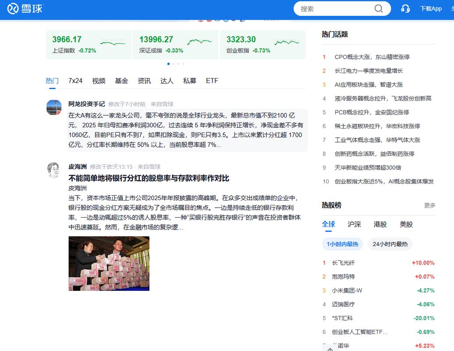454x351 pixels.
Task: Open article 不能简单地将银行分红的股息率与存款利率作对比
Action: 149,178
